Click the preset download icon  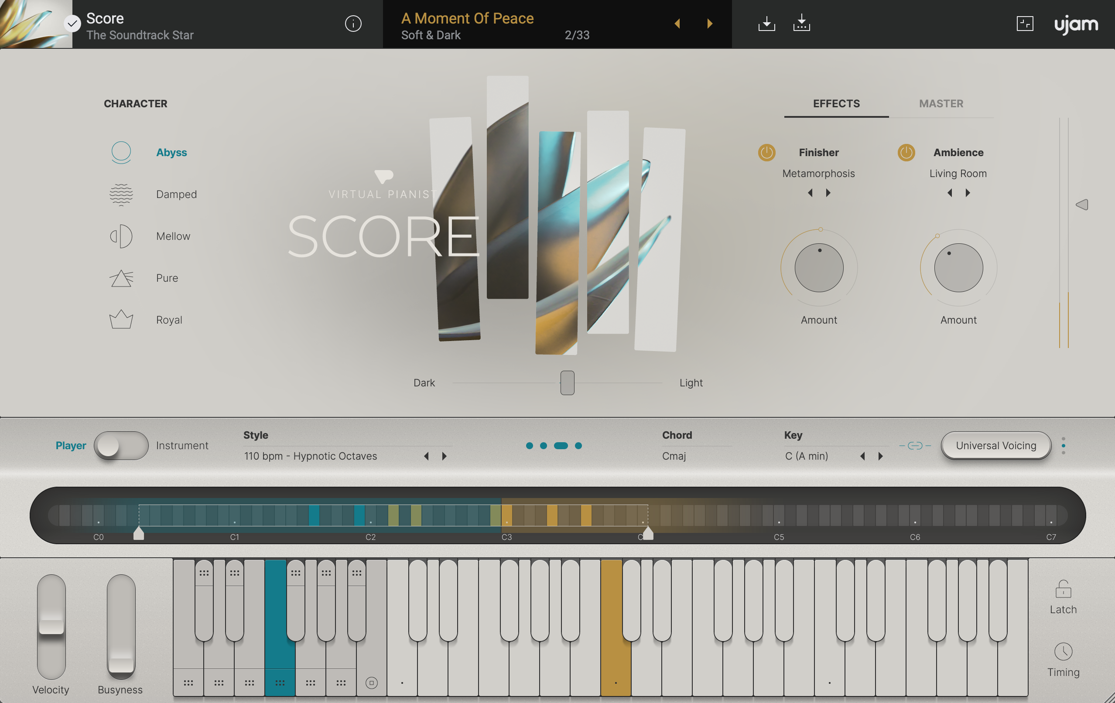pyautogui.click(x=766, y=23)
